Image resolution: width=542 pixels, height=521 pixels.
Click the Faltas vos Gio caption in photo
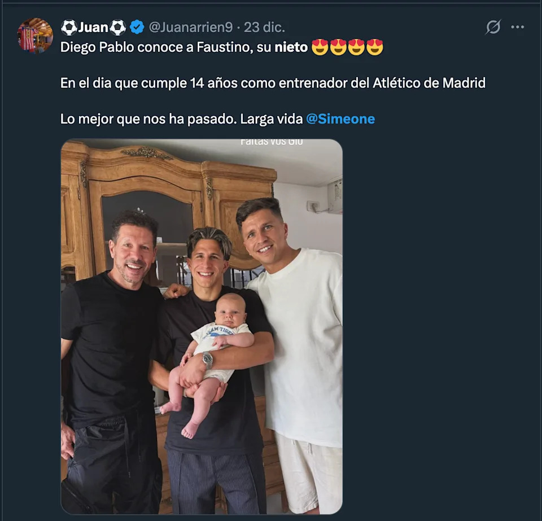[x=272, y=142]
